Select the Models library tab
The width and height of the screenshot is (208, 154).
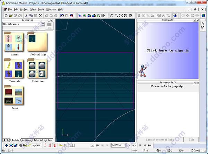click(x=15, y=140)
